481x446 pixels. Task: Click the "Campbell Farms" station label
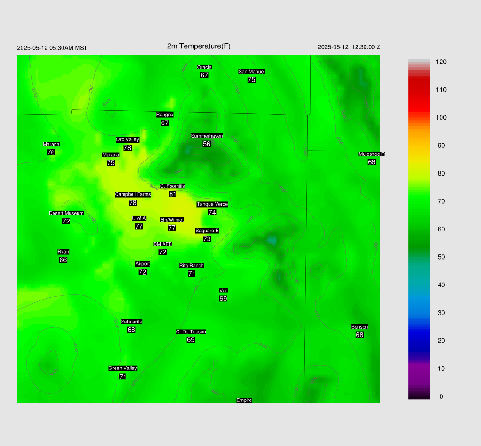tap(133, 194)
